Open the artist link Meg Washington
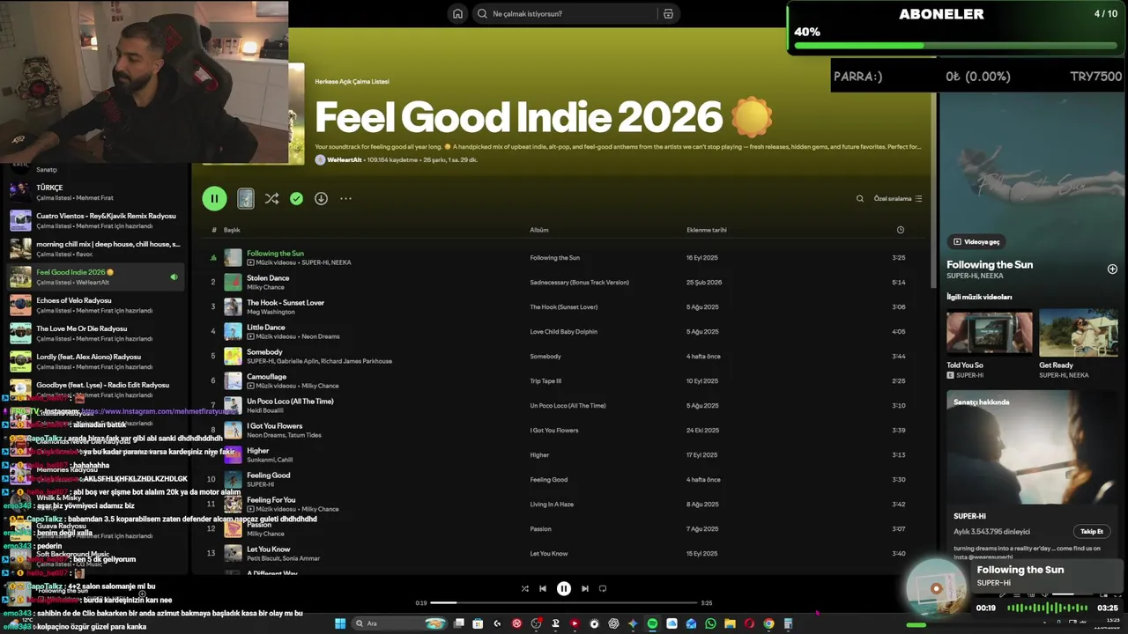1128x634 pixels. 269,312
